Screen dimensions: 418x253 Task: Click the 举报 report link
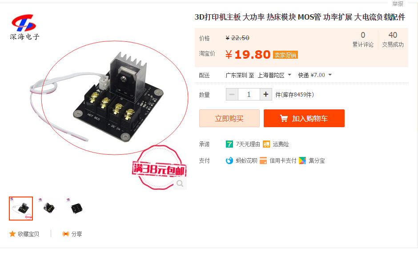tap(398, 4)
